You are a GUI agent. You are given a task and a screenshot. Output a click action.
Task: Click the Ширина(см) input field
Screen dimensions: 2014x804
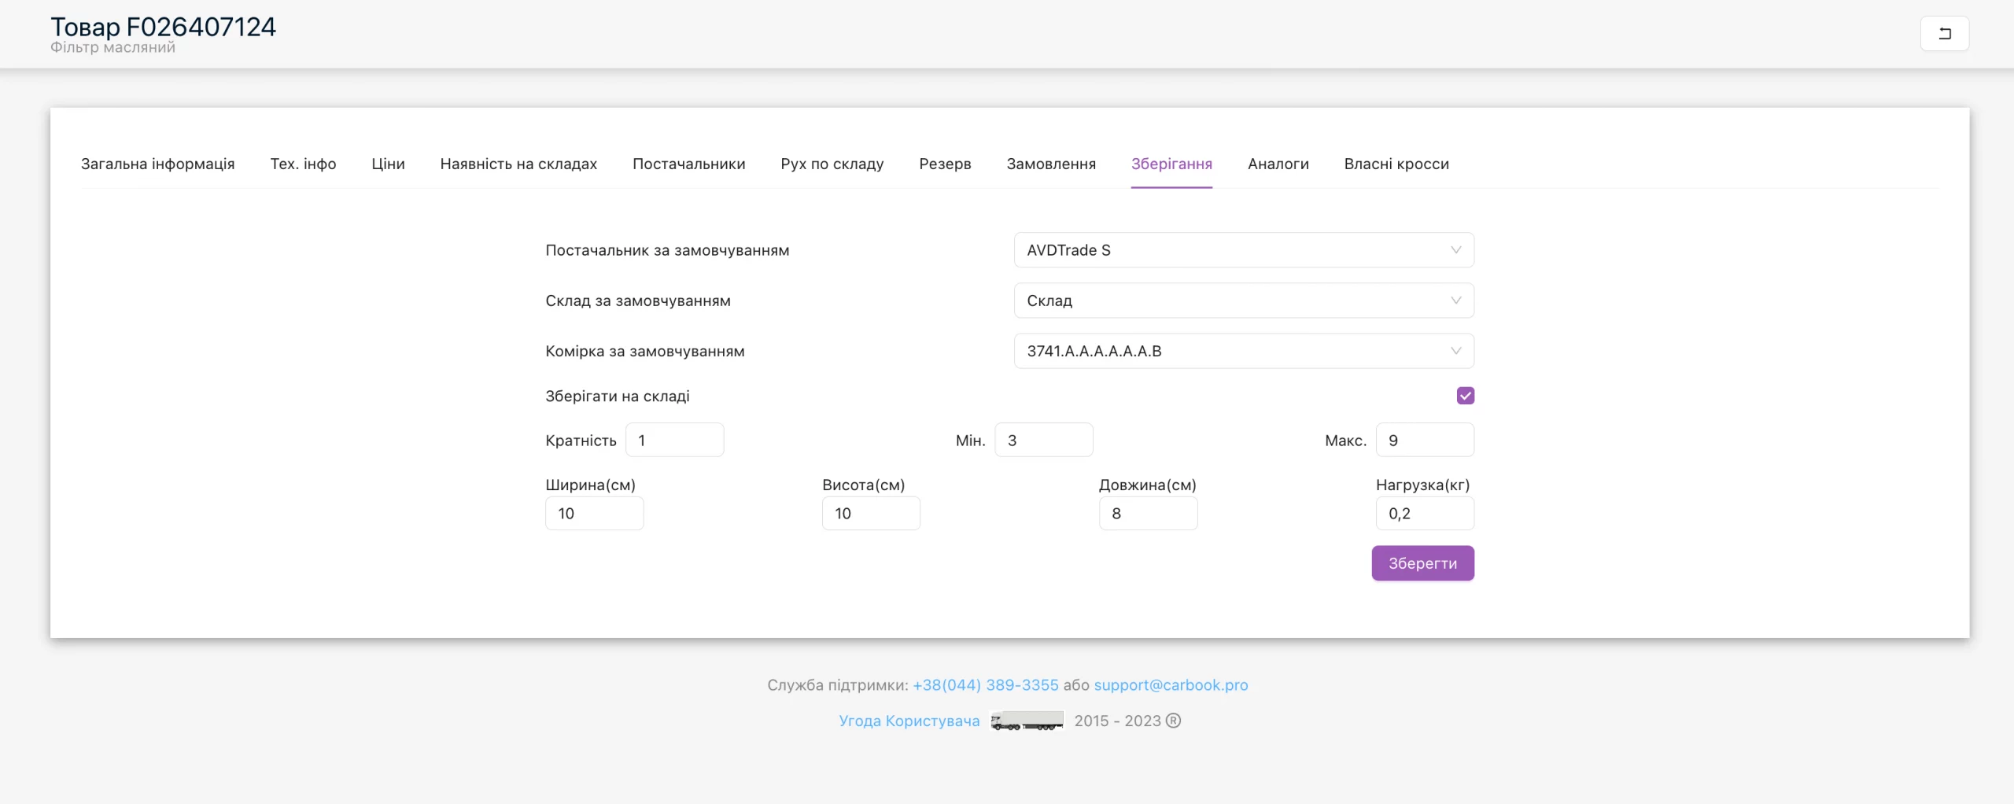click(x=594, y=513)
